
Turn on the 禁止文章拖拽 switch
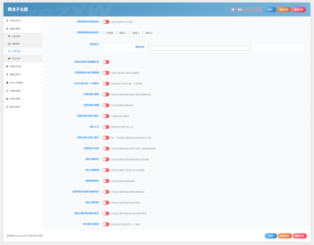tap(106, 170)
